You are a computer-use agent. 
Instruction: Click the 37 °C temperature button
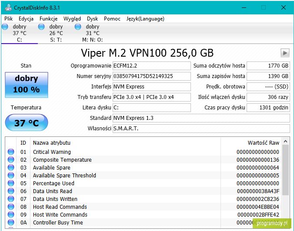point(27,123)
